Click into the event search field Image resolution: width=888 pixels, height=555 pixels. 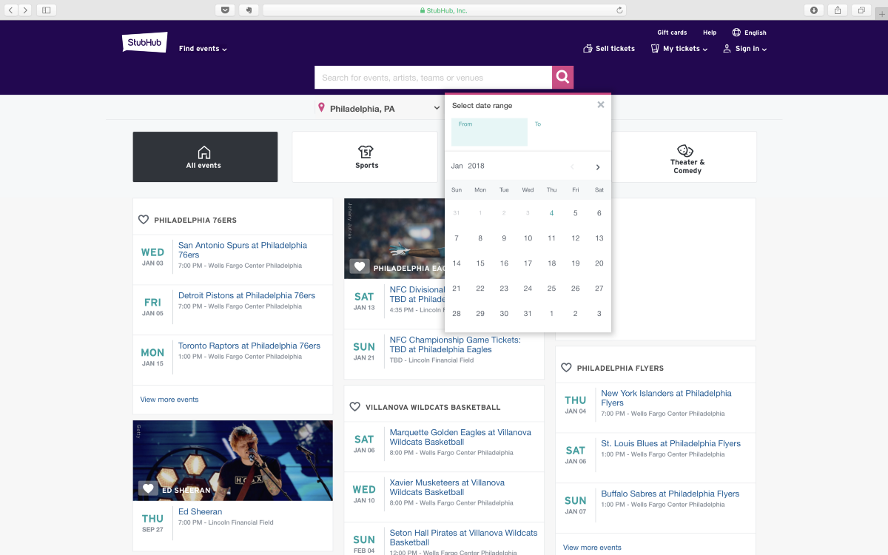pos(433,77)
